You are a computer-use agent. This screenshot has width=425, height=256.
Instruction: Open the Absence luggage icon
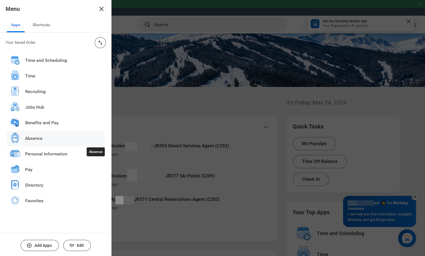tap(15, 138)
